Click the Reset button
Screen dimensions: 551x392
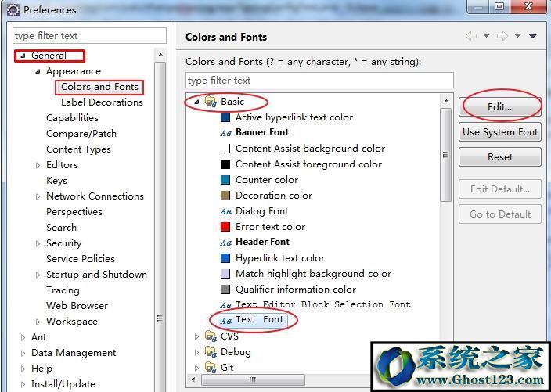point(499,157)
